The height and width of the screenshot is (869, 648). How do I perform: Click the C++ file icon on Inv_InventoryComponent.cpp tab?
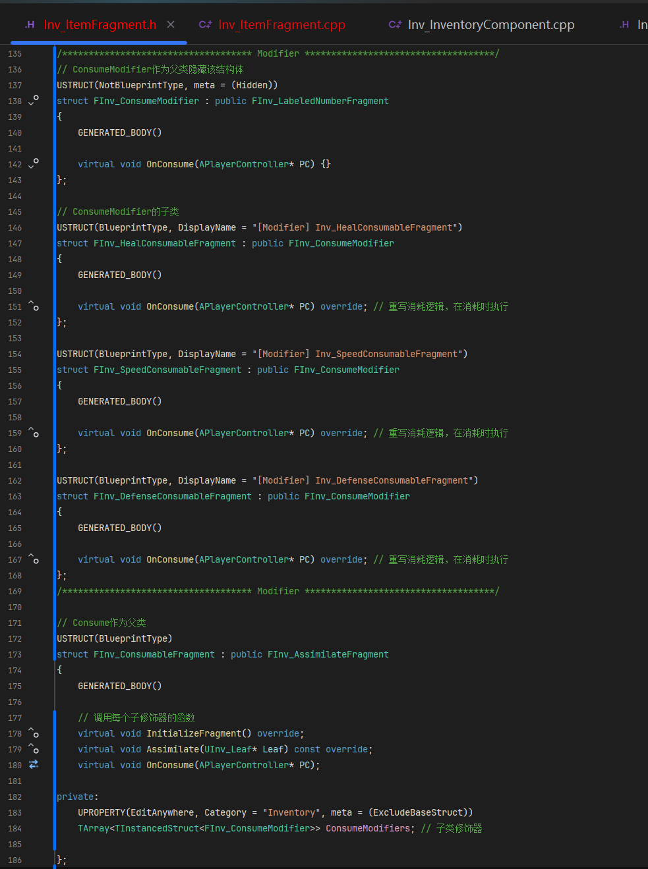tap(395, 24)
